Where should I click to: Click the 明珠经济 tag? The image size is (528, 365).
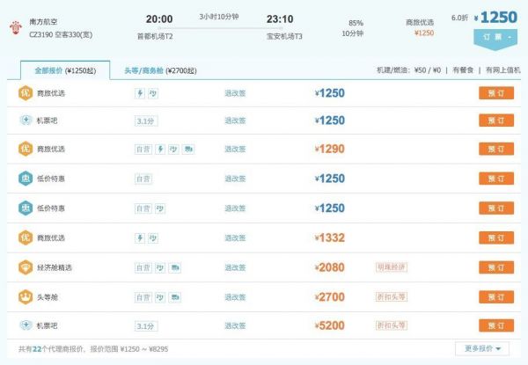pyautogui.click(x=390, y=265)
